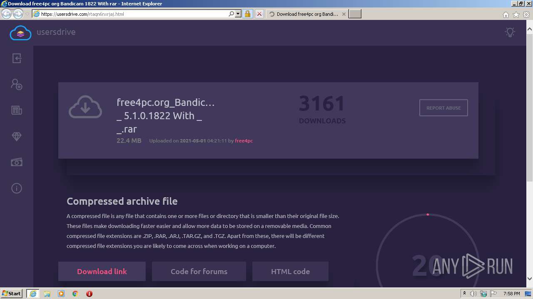Screen dimensions: 533x299
Task: Click the scrollbar down arrow
Action: [x=530, y=279]
